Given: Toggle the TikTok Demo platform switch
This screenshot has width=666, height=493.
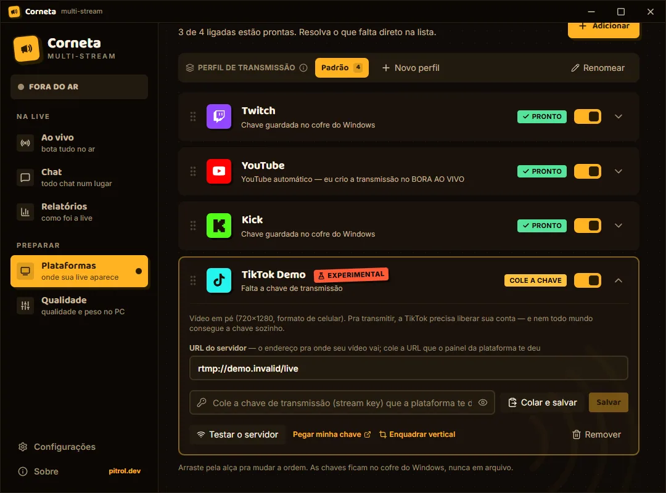Looking at the screenshot, I should [x=588, y=280].
